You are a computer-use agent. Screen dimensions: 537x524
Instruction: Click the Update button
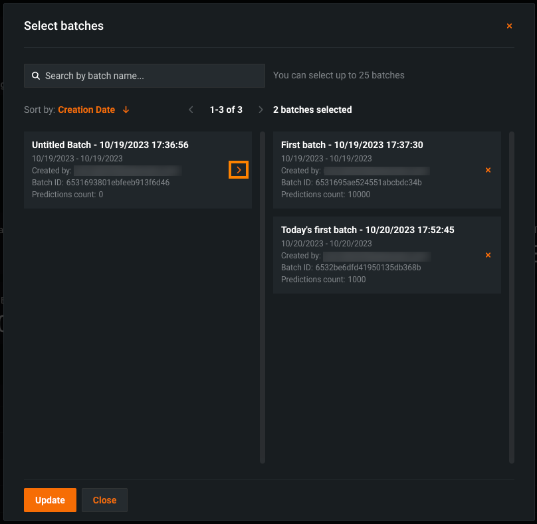click(x=50, y=500)
